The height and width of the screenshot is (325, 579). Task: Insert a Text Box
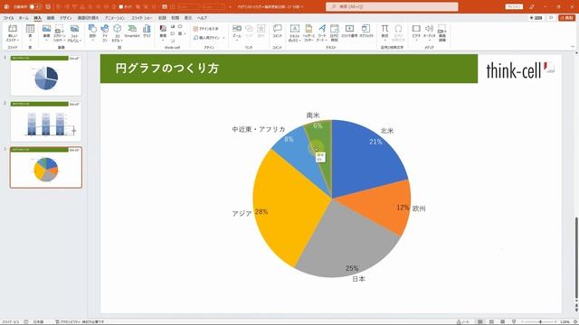click(x=294, y=33)
